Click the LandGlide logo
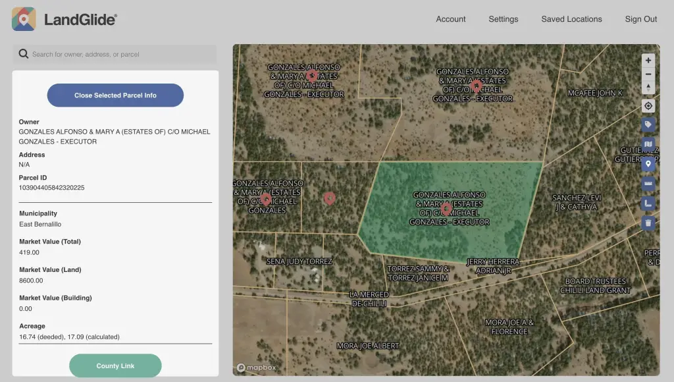 pyautogui.click(x=65, y=19)
